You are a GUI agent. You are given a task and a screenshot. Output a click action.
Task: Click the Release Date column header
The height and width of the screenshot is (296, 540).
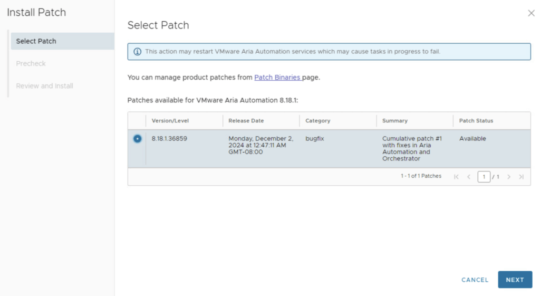coord(246,121)
